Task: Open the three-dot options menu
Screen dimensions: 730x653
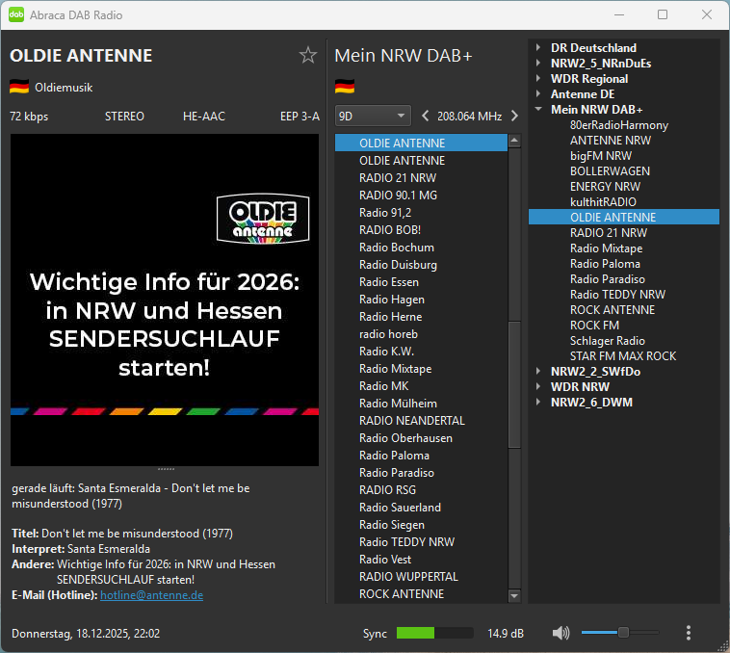Action: [x=688, y=633]
